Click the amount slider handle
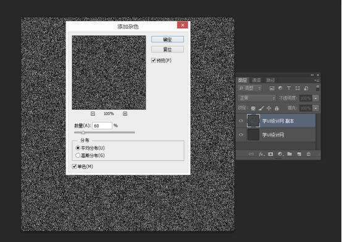Screen dimensions: 342x242 (x=83, y=132)
